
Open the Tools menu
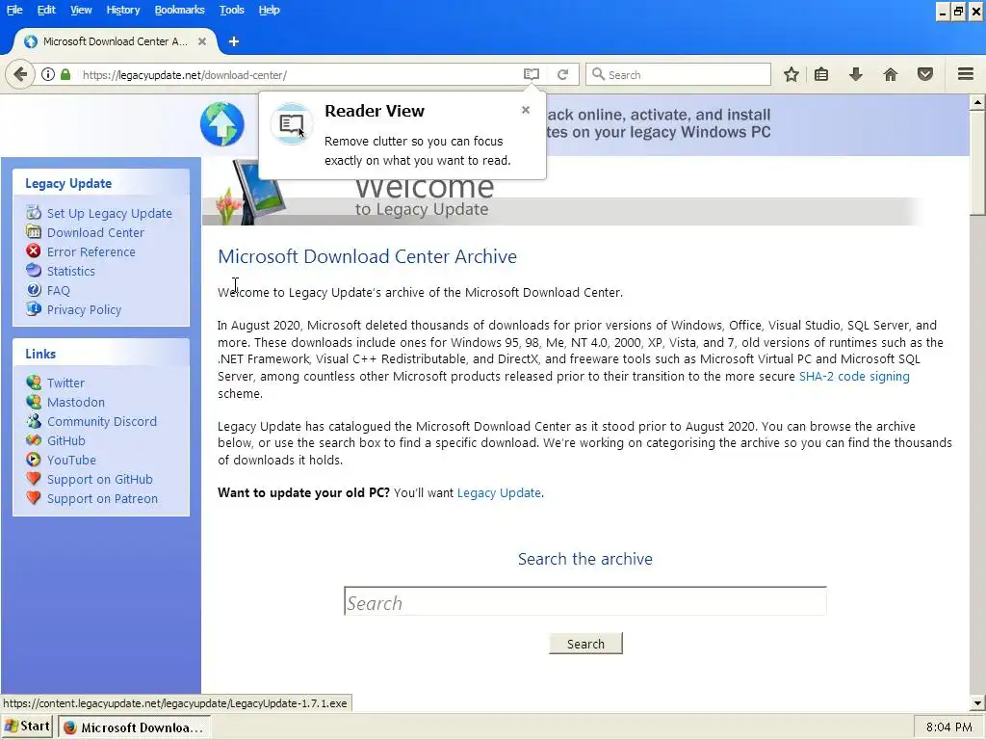[x=231, y=10]
